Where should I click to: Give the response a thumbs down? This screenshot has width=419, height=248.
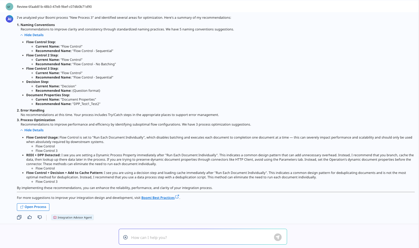pyautogui.click(x=40, y=217)
